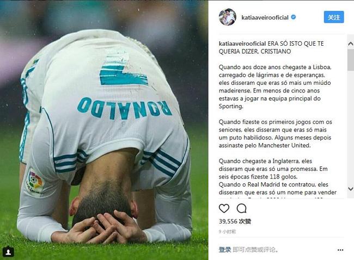Click the tagged people icon on photo

(x=8, y=252)
